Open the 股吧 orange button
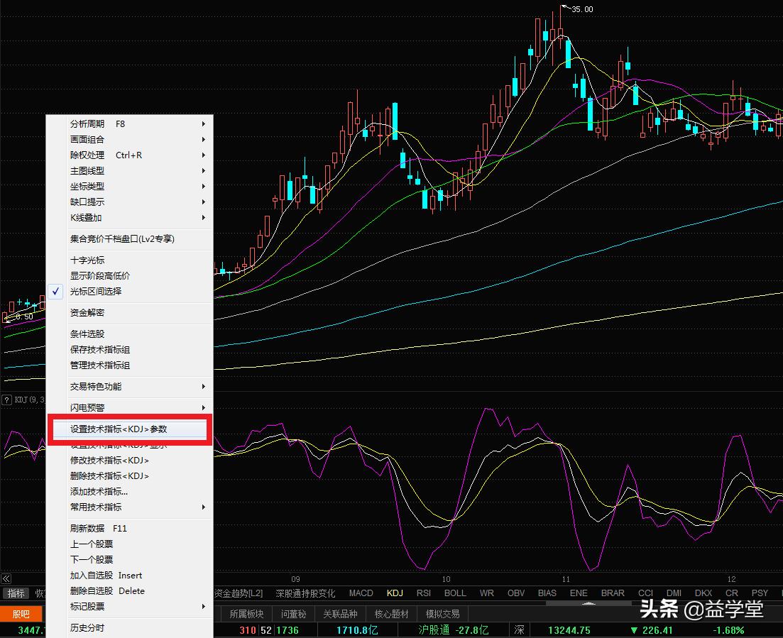The image size is (783, 638). pyautogui.click(x=21, y=614)
